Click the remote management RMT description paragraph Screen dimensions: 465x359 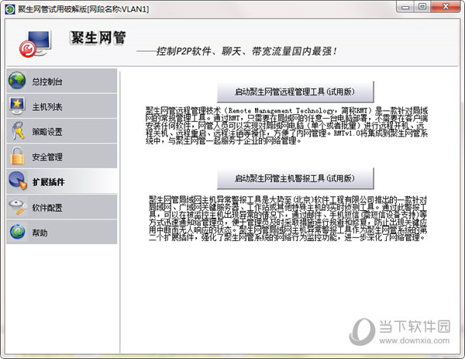click(287, 126)
